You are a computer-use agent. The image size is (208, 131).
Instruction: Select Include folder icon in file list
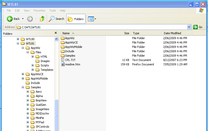coord(63,51)
